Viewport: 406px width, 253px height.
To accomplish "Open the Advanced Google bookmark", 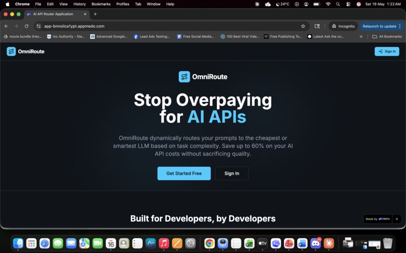I will tap(109, 37).
